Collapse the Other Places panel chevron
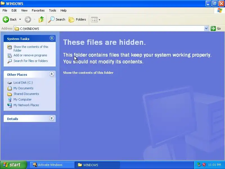 point(52,74)
